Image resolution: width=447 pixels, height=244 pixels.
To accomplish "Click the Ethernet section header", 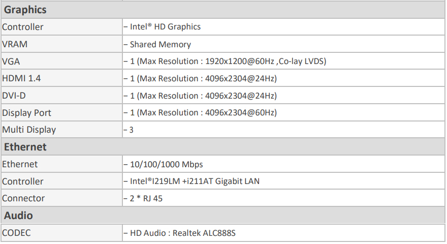I will (25, 147).
